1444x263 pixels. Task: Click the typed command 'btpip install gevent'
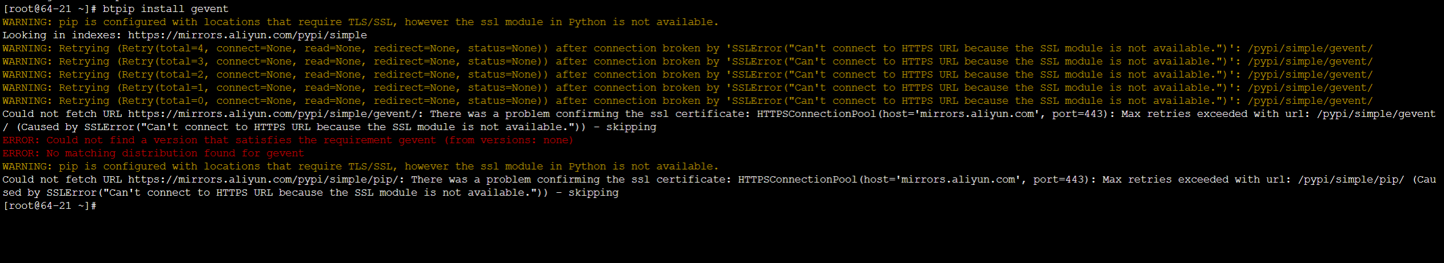tap(166, 9)
